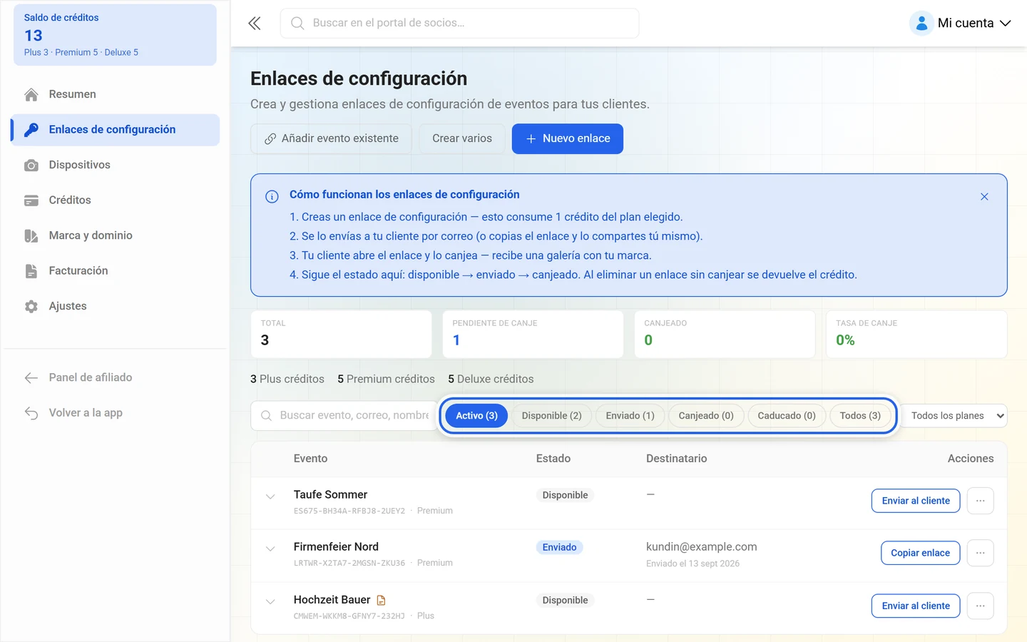
Task: Open more actions for Hochzeit Bauer
Action: click(981, 606)
